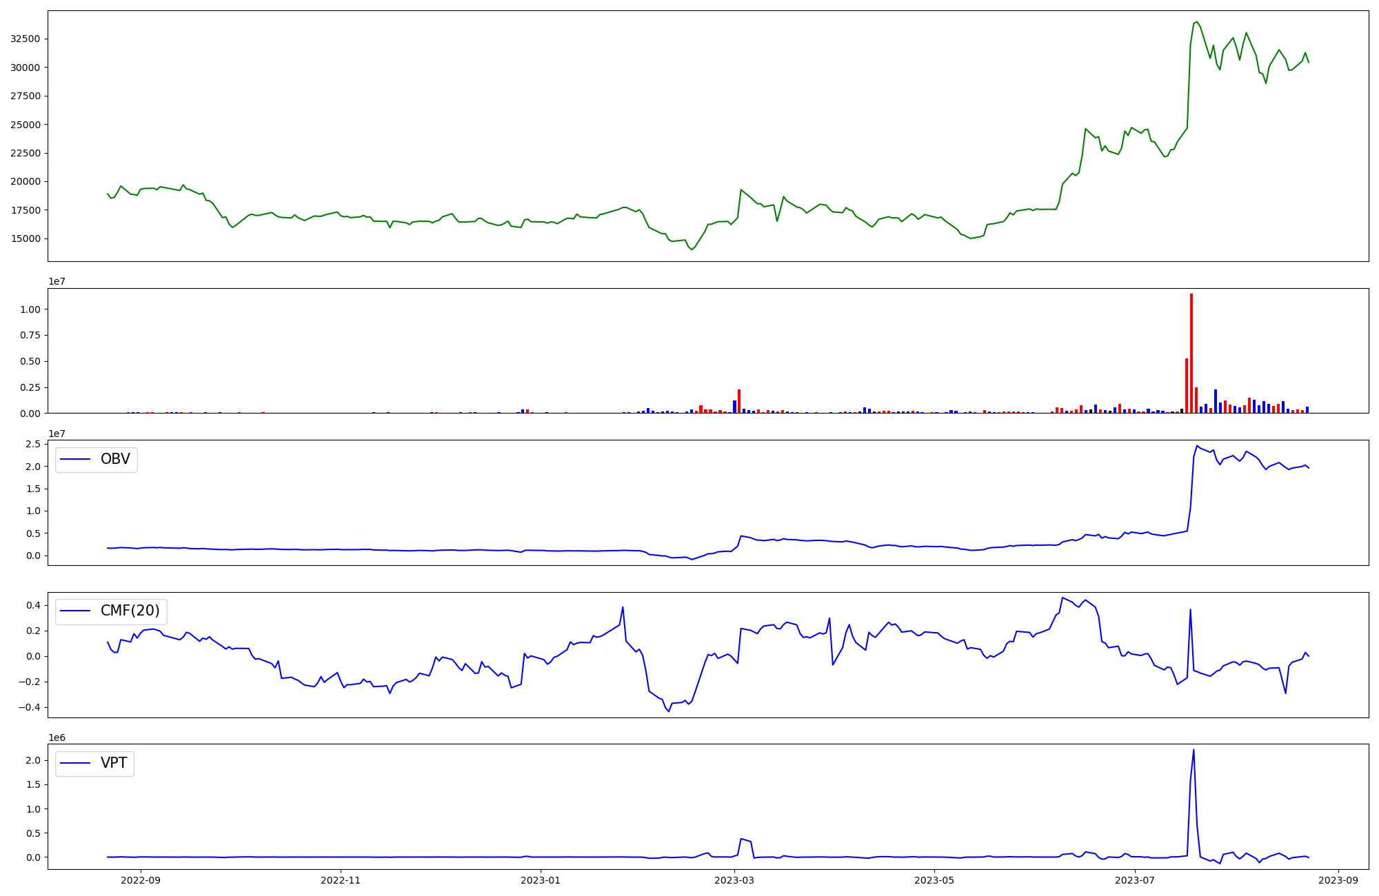Image resolution: width=1379 pixels, height=896 pixels.
Task: Click the 15000 price axis label
Action: click(25, 238)
